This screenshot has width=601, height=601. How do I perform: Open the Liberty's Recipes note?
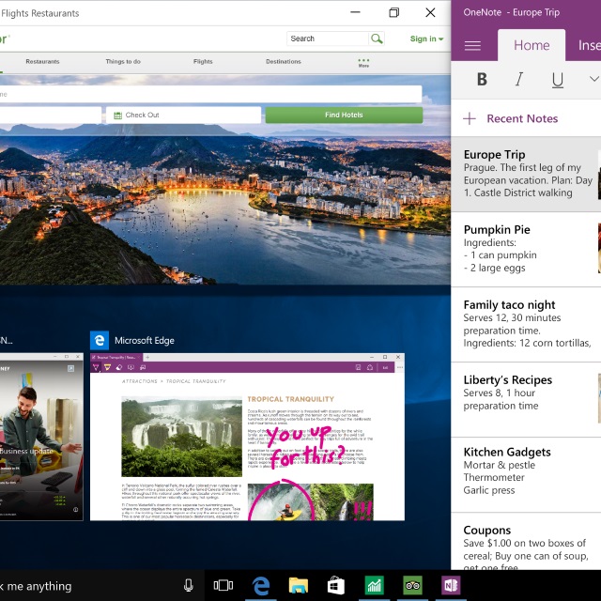click(526, 399)
